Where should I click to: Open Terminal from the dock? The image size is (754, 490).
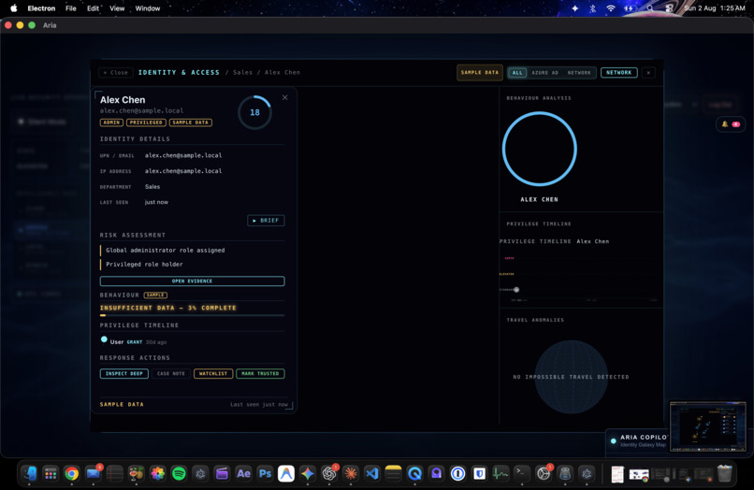pyautogui.click(x=522, y=474)
